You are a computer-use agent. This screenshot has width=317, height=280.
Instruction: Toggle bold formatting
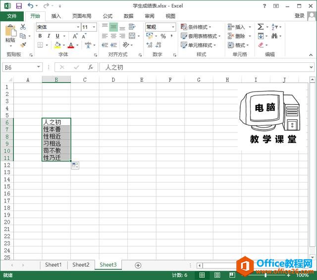point(41,36)
